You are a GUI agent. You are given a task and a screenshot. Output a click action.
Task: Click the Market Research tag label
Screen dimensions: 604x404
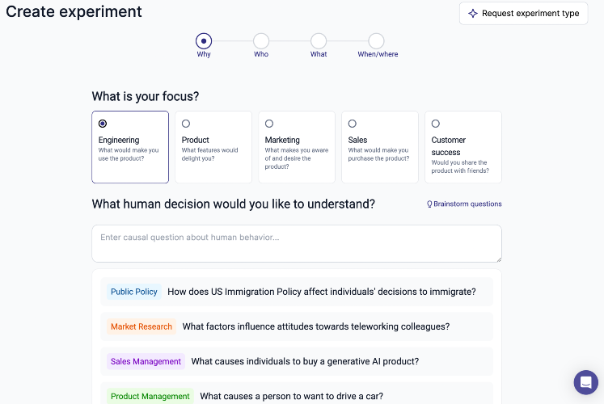click(141, 326)
